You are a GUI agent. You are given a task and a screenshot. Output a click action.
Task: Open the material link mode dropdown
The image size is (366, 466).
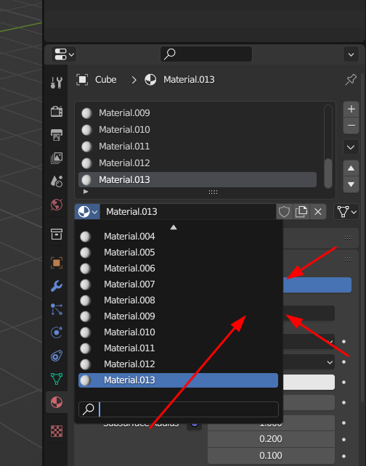pyautogui.click(x=346, y=212)
